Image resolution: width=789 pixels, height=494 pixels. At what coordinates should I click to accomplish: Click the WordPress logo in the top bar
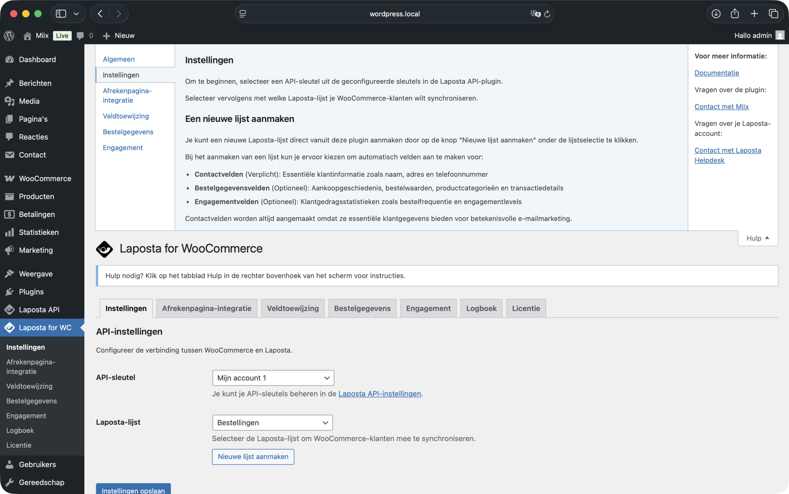(x=9, y=36)
